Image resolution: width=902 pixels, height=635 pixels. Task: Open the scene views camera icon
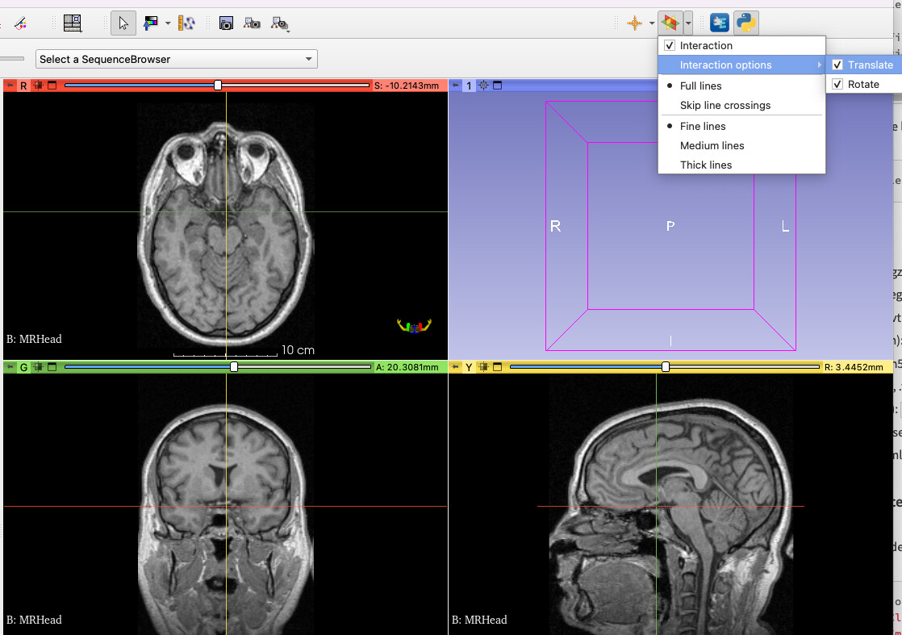tap(252, 23)
